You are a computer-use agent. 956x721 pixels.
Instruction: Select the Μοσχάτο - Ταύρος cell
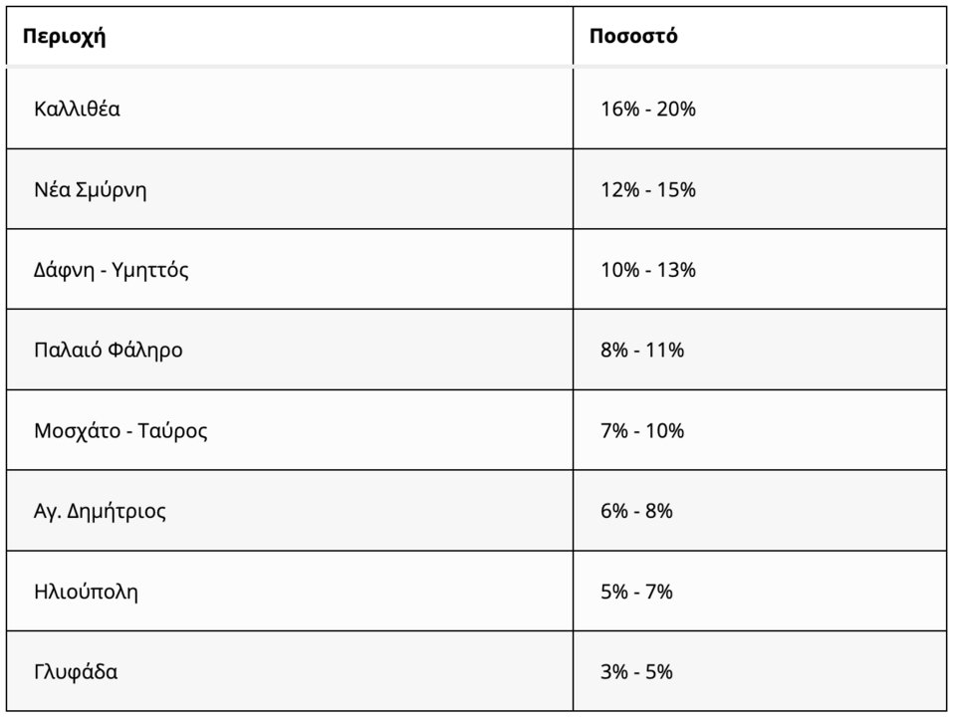pos(120,431)
